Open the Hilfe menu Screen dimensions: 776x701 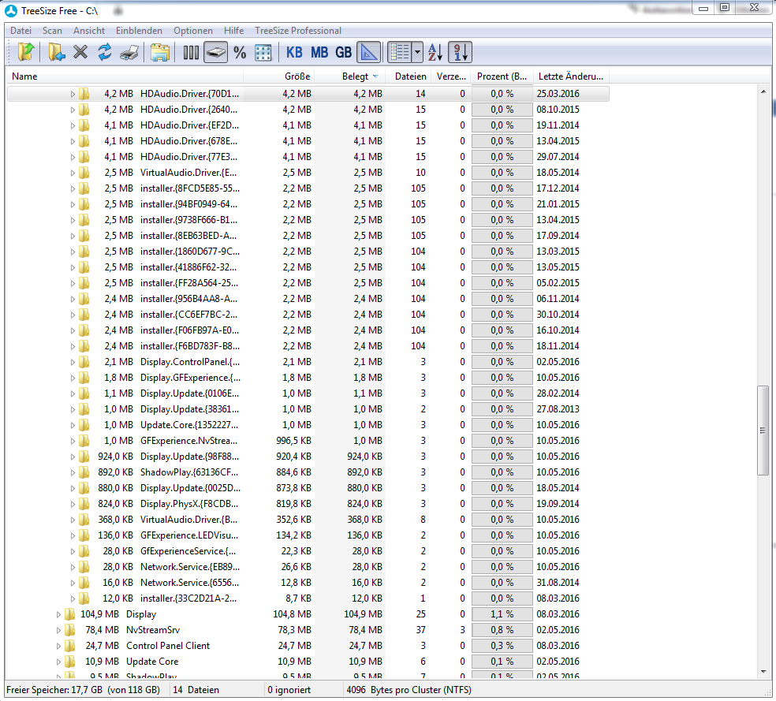pos(233,31)
